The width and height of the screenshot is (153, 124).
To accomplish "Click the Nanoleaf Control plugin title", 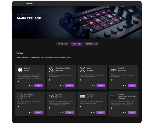I will pyautogui.click(x=30, y=95).
